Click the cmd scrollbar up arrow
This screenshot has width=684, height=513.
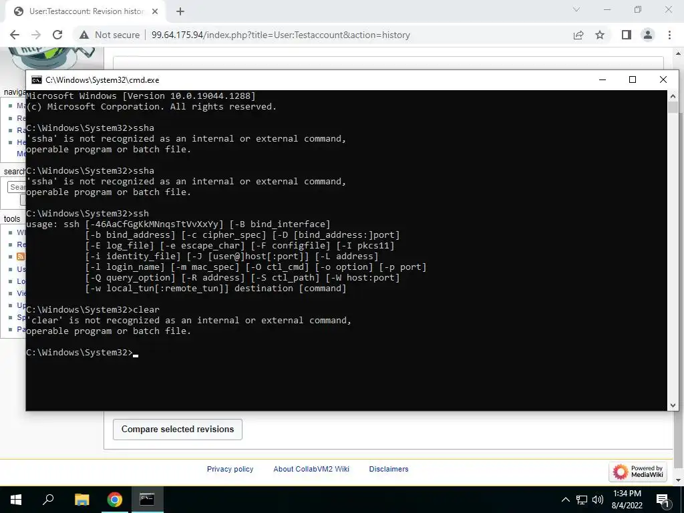673,96
